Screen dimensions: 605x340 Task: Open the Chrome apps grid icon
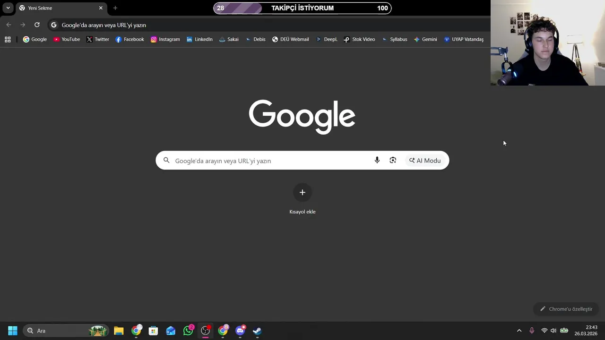pos(8,40)
